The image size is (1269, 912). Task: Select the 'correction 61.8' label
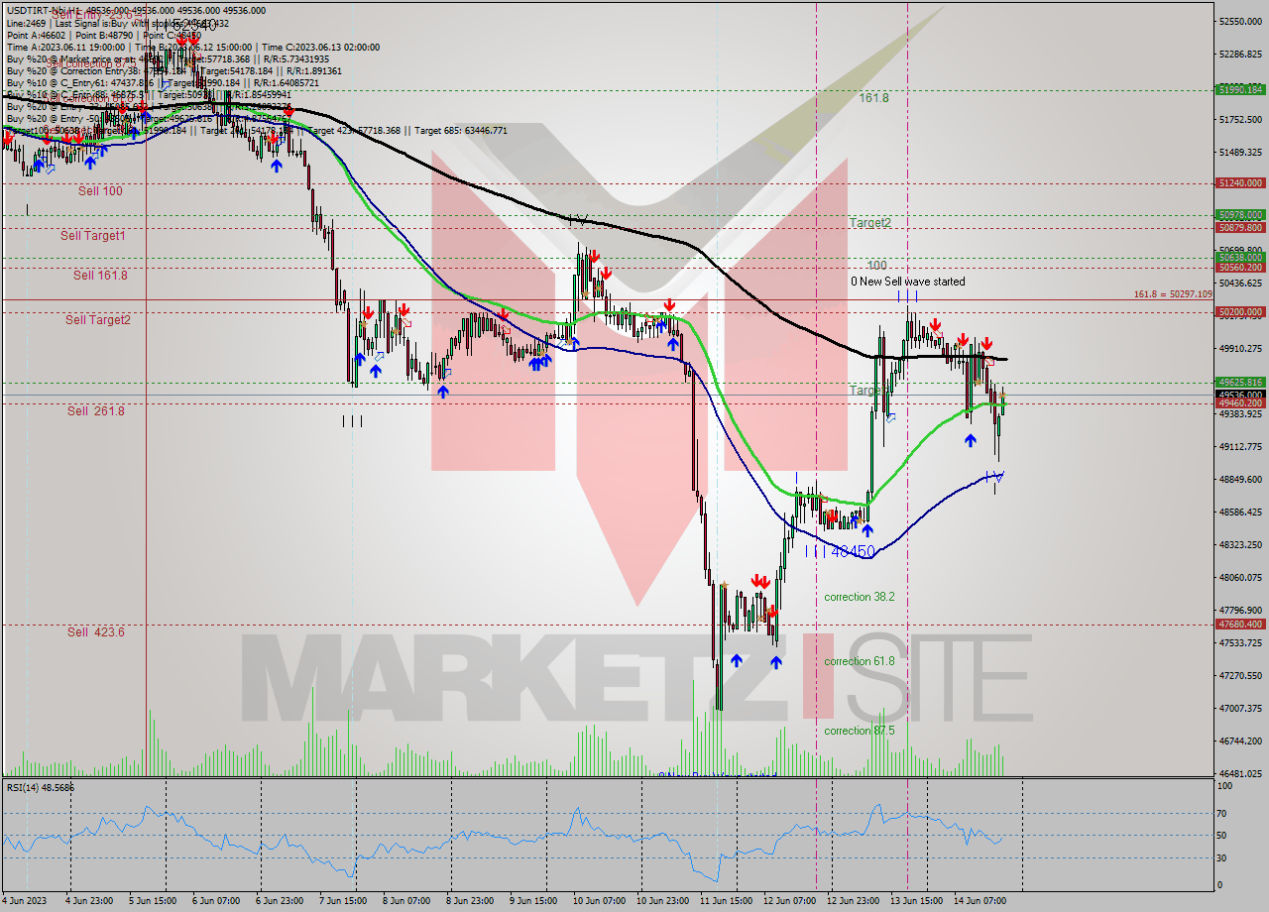860,661
